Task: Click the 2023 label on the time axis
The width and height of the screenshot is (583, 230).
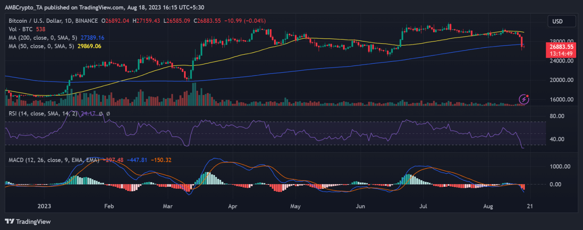Action: coord(44,206)
